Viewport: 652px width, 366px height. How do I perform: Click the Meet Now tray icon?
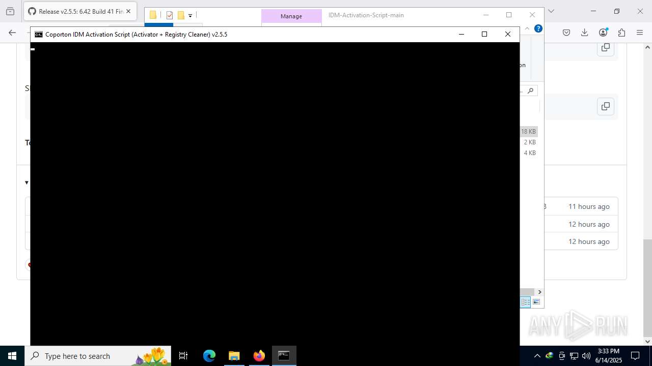pyautogui.click(x=562, y=356)
